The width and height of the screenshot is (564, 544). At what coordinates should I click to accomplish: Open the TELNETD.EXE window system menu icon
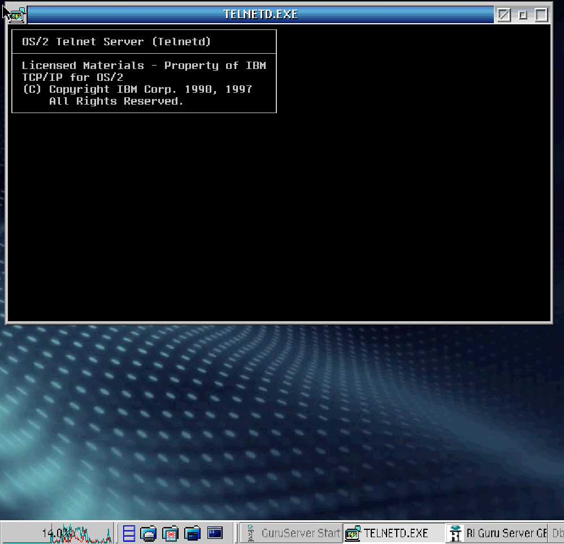click(x=16, y=15)
